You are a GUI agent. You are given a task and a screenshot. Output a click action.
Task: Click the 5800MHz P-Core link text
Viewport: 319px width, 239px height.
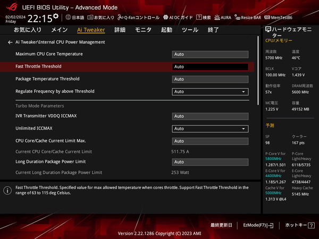point(273,159)
